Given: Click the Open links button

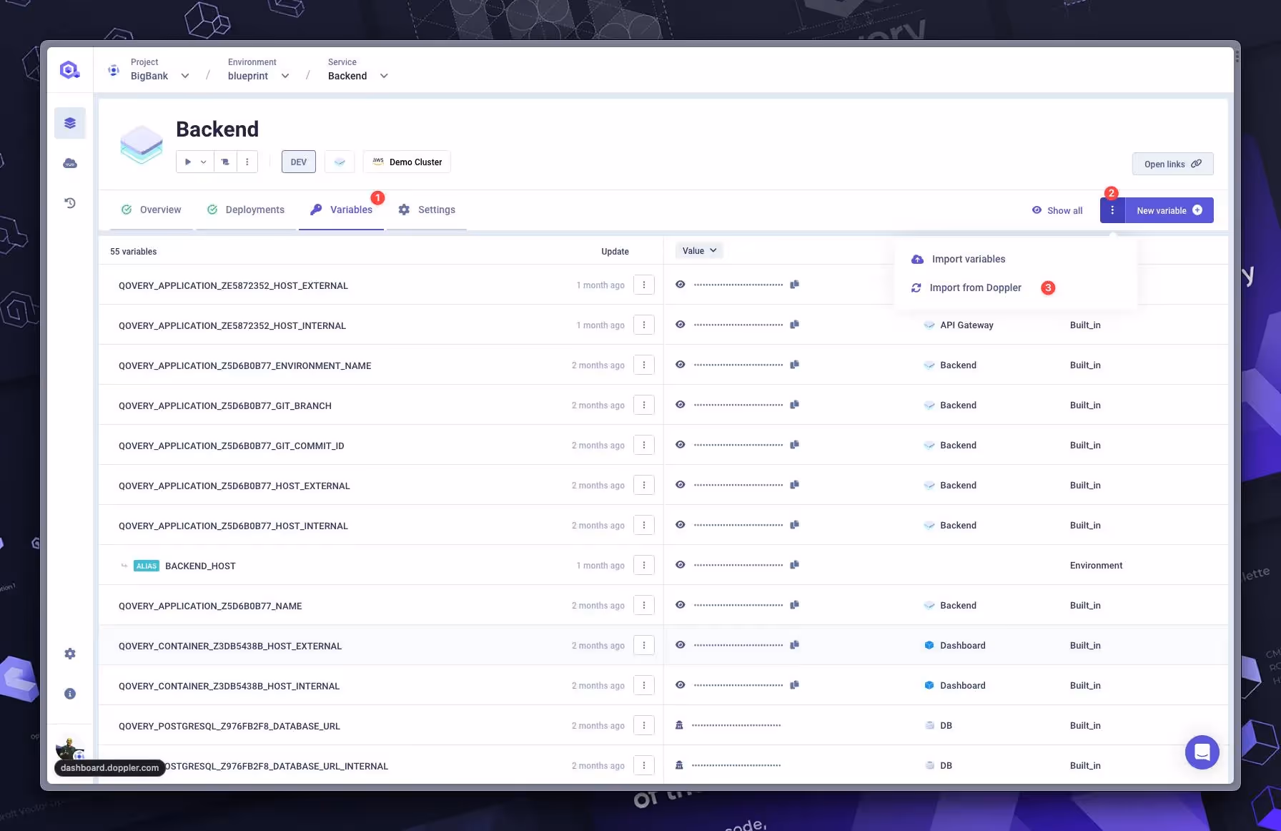Looking at the screenshot, I should point(1173,164).
